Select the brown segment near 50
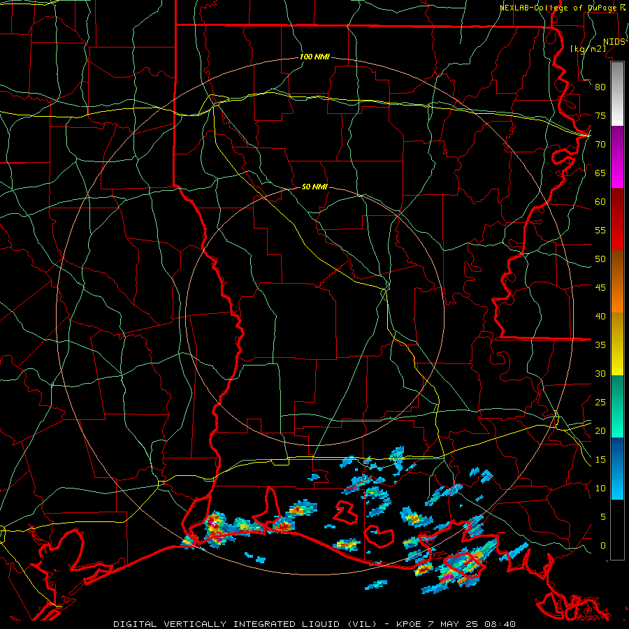 tap(617, 265)
